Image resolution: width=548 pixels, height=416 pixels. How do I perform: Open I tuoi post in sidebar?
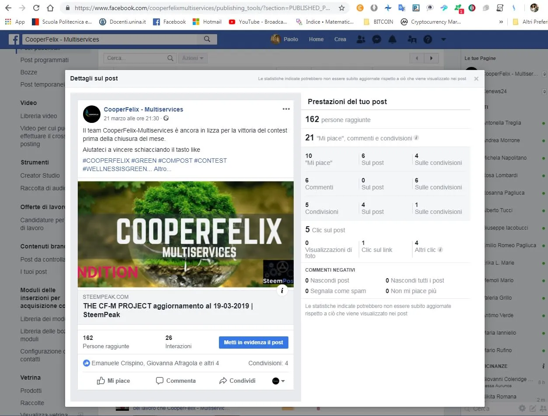click(x=34, y=272)
